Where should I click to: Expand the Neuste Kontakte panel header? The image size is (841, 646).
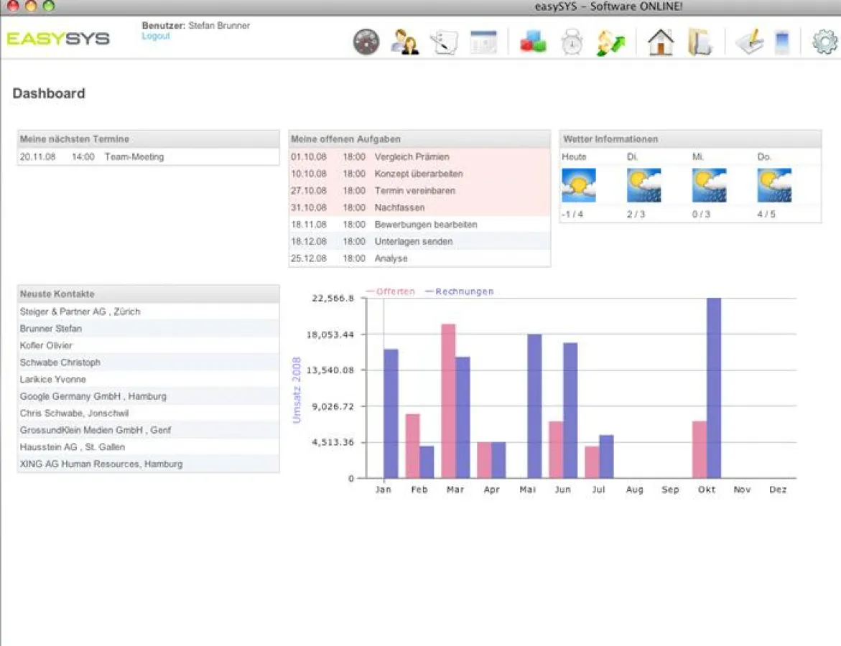[57, 294]
